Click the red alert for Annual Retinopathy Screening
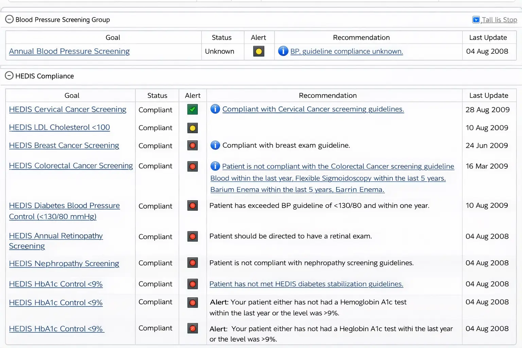The width and height of the screenshot is (522, 348). pos(192,237)
